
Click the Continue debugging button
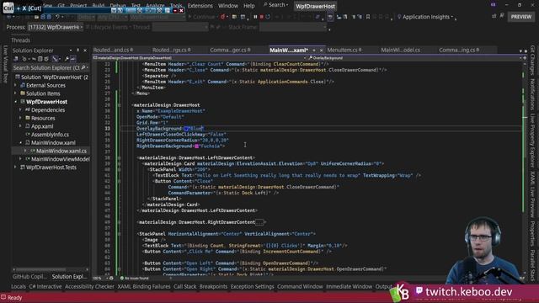point(202,17)
